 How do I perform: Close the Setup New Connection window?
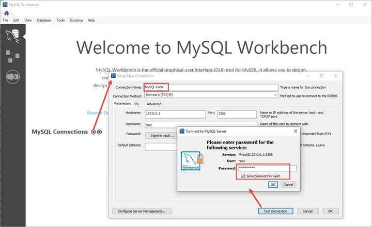[335, 76]
